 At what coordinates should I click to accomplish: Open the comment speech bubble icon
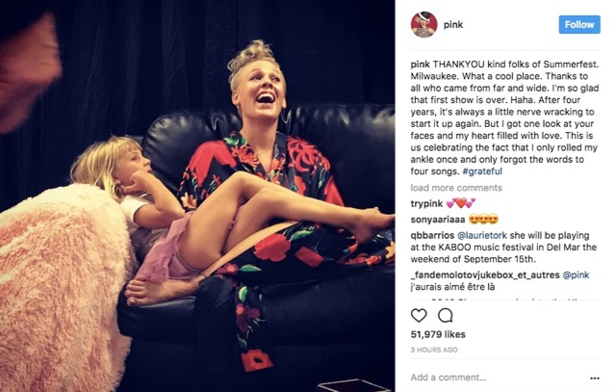[446, 315]
